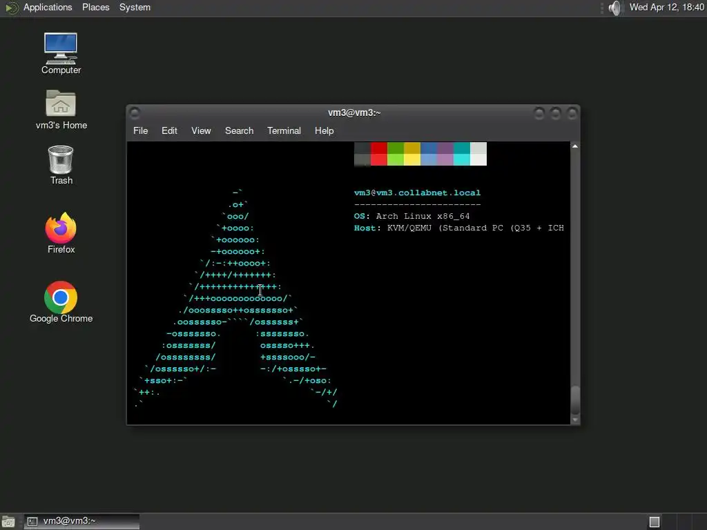Click the terminal vertical scrollbar thumb

575,400
